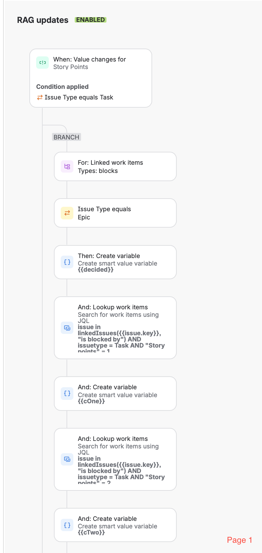Click the {{cTwo}} variable name

point(91,532)
